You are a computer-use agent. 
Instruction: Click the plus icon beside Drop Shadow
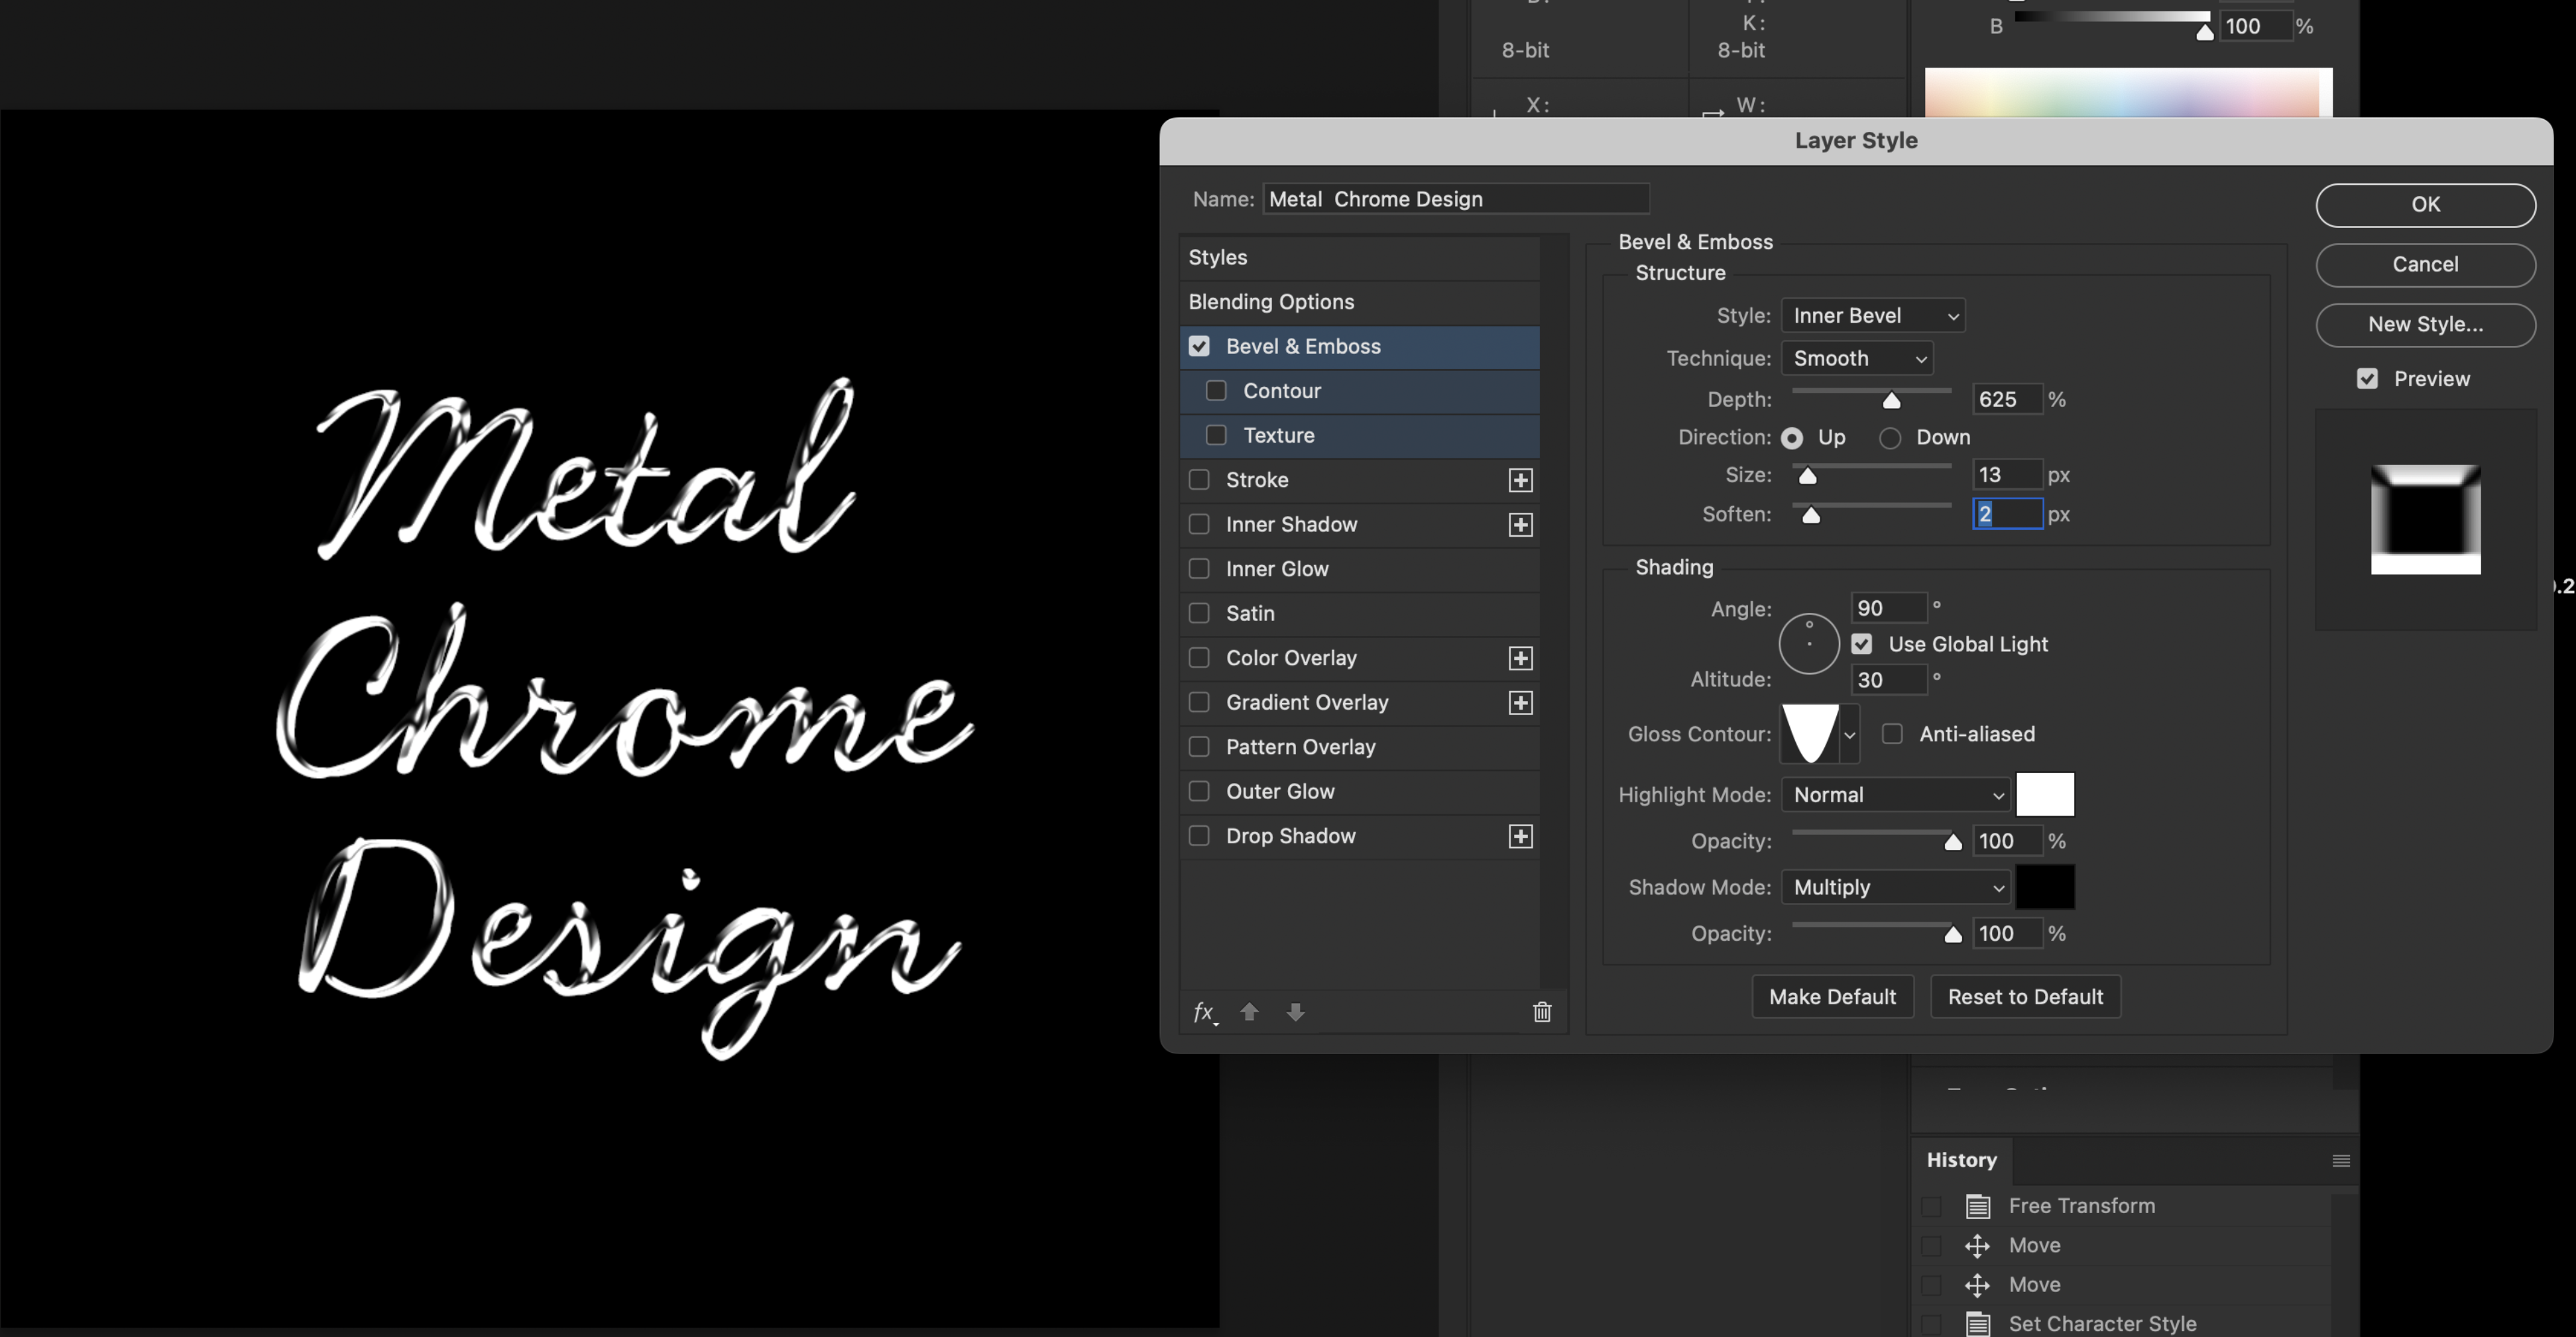(1520, 836)
